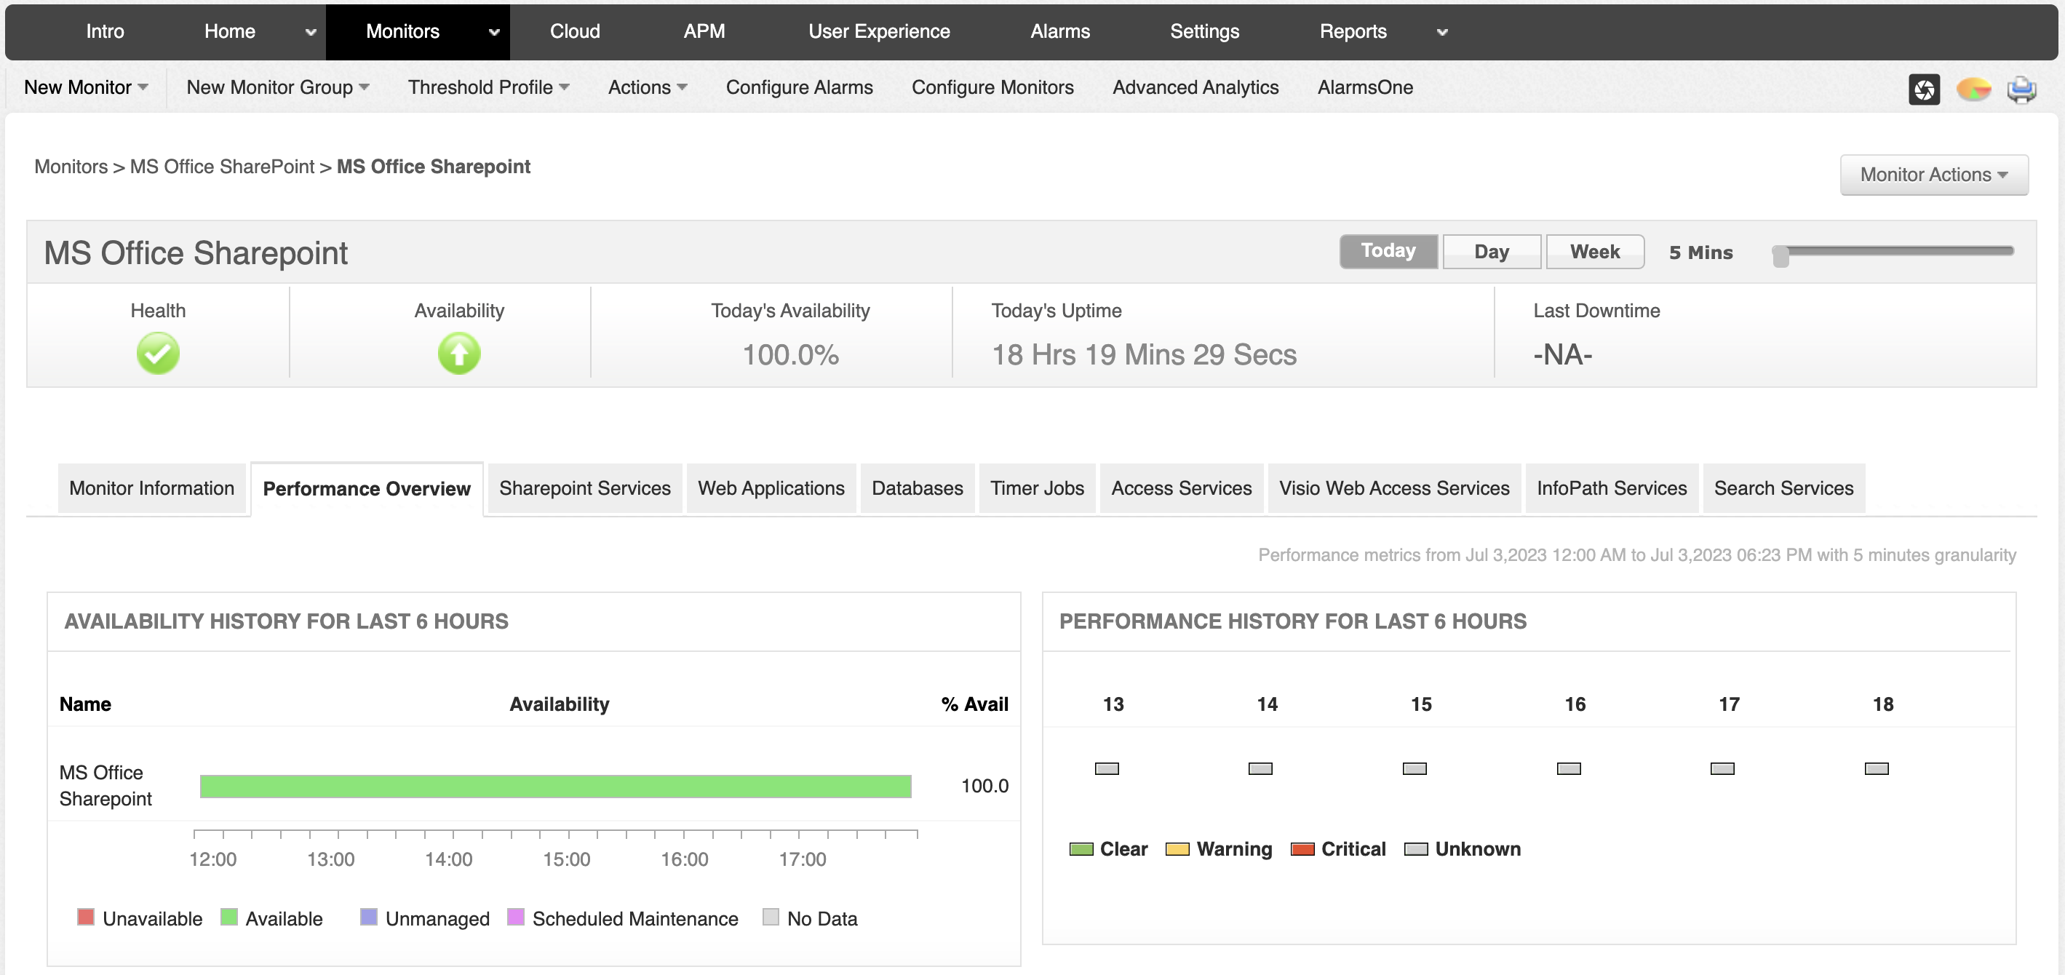Switch time period to Week
This screenshot has width=2065, height=975.
click(x=1594, y=252)
